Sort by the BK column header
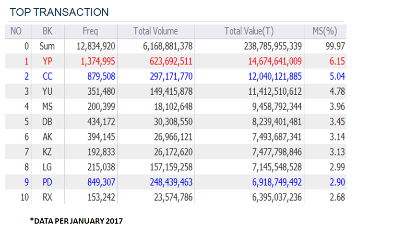Viewport: 393px width, 227px height. point(48,31)
